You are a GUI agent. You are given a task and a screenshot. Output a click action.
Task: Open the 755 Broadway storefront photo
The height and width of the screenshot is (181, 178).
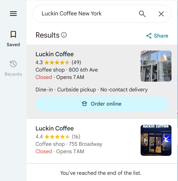pyautogui.click(x=156, y=140)
